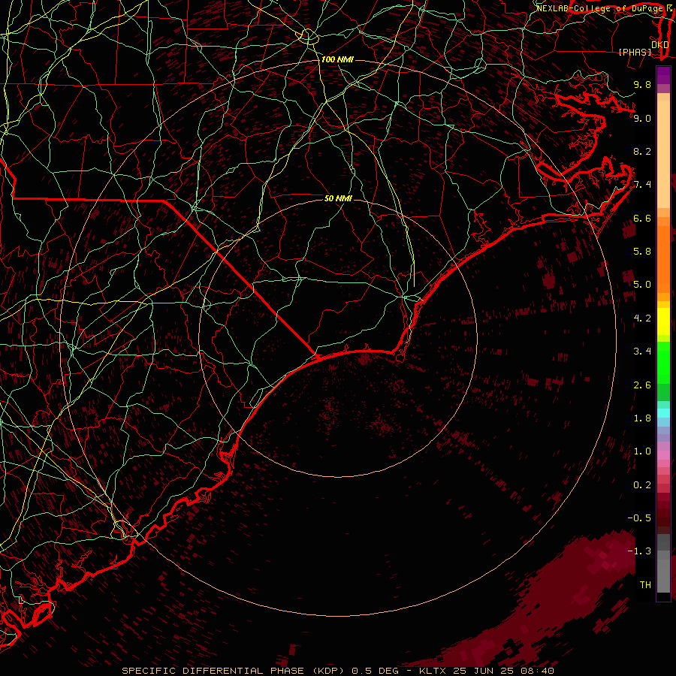This screenshot has height=676, width=676.
Task: Click the 50 NMI range ring label
Action: pyautogui.click(x=338, y=198)
